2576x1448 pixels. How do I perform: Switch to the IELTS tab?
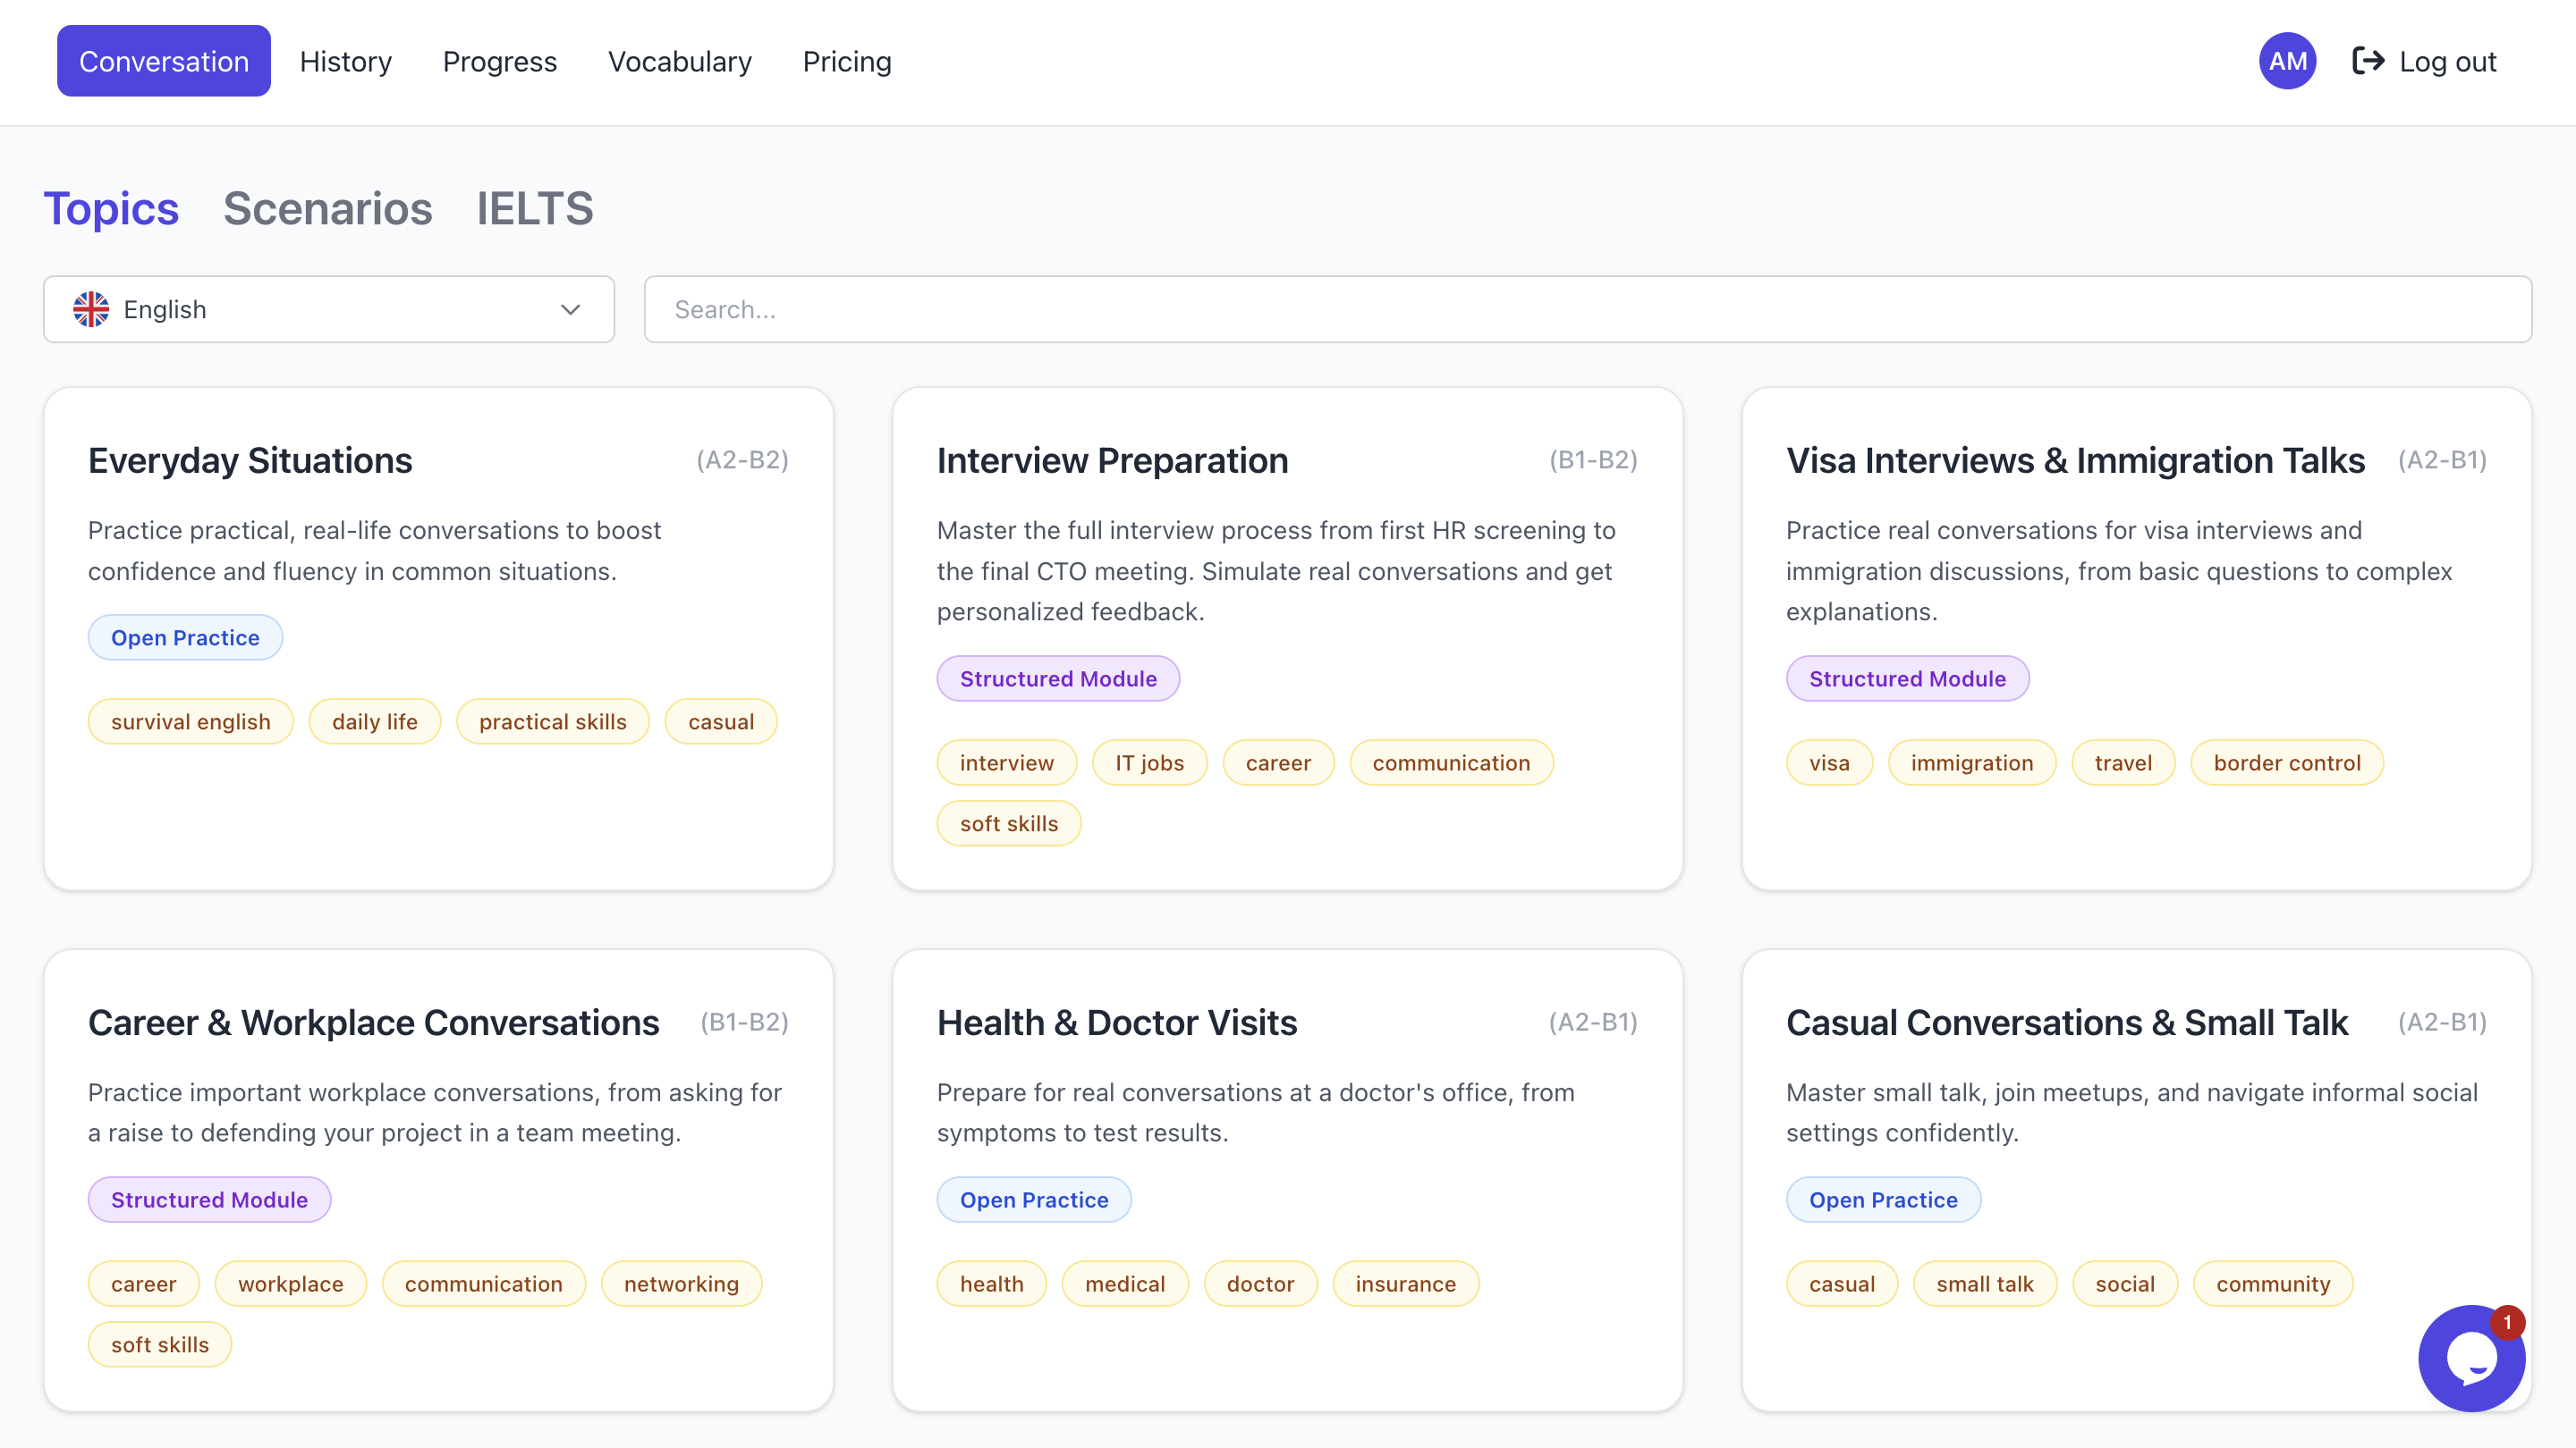pyautogui.click(x=534, y=209)
